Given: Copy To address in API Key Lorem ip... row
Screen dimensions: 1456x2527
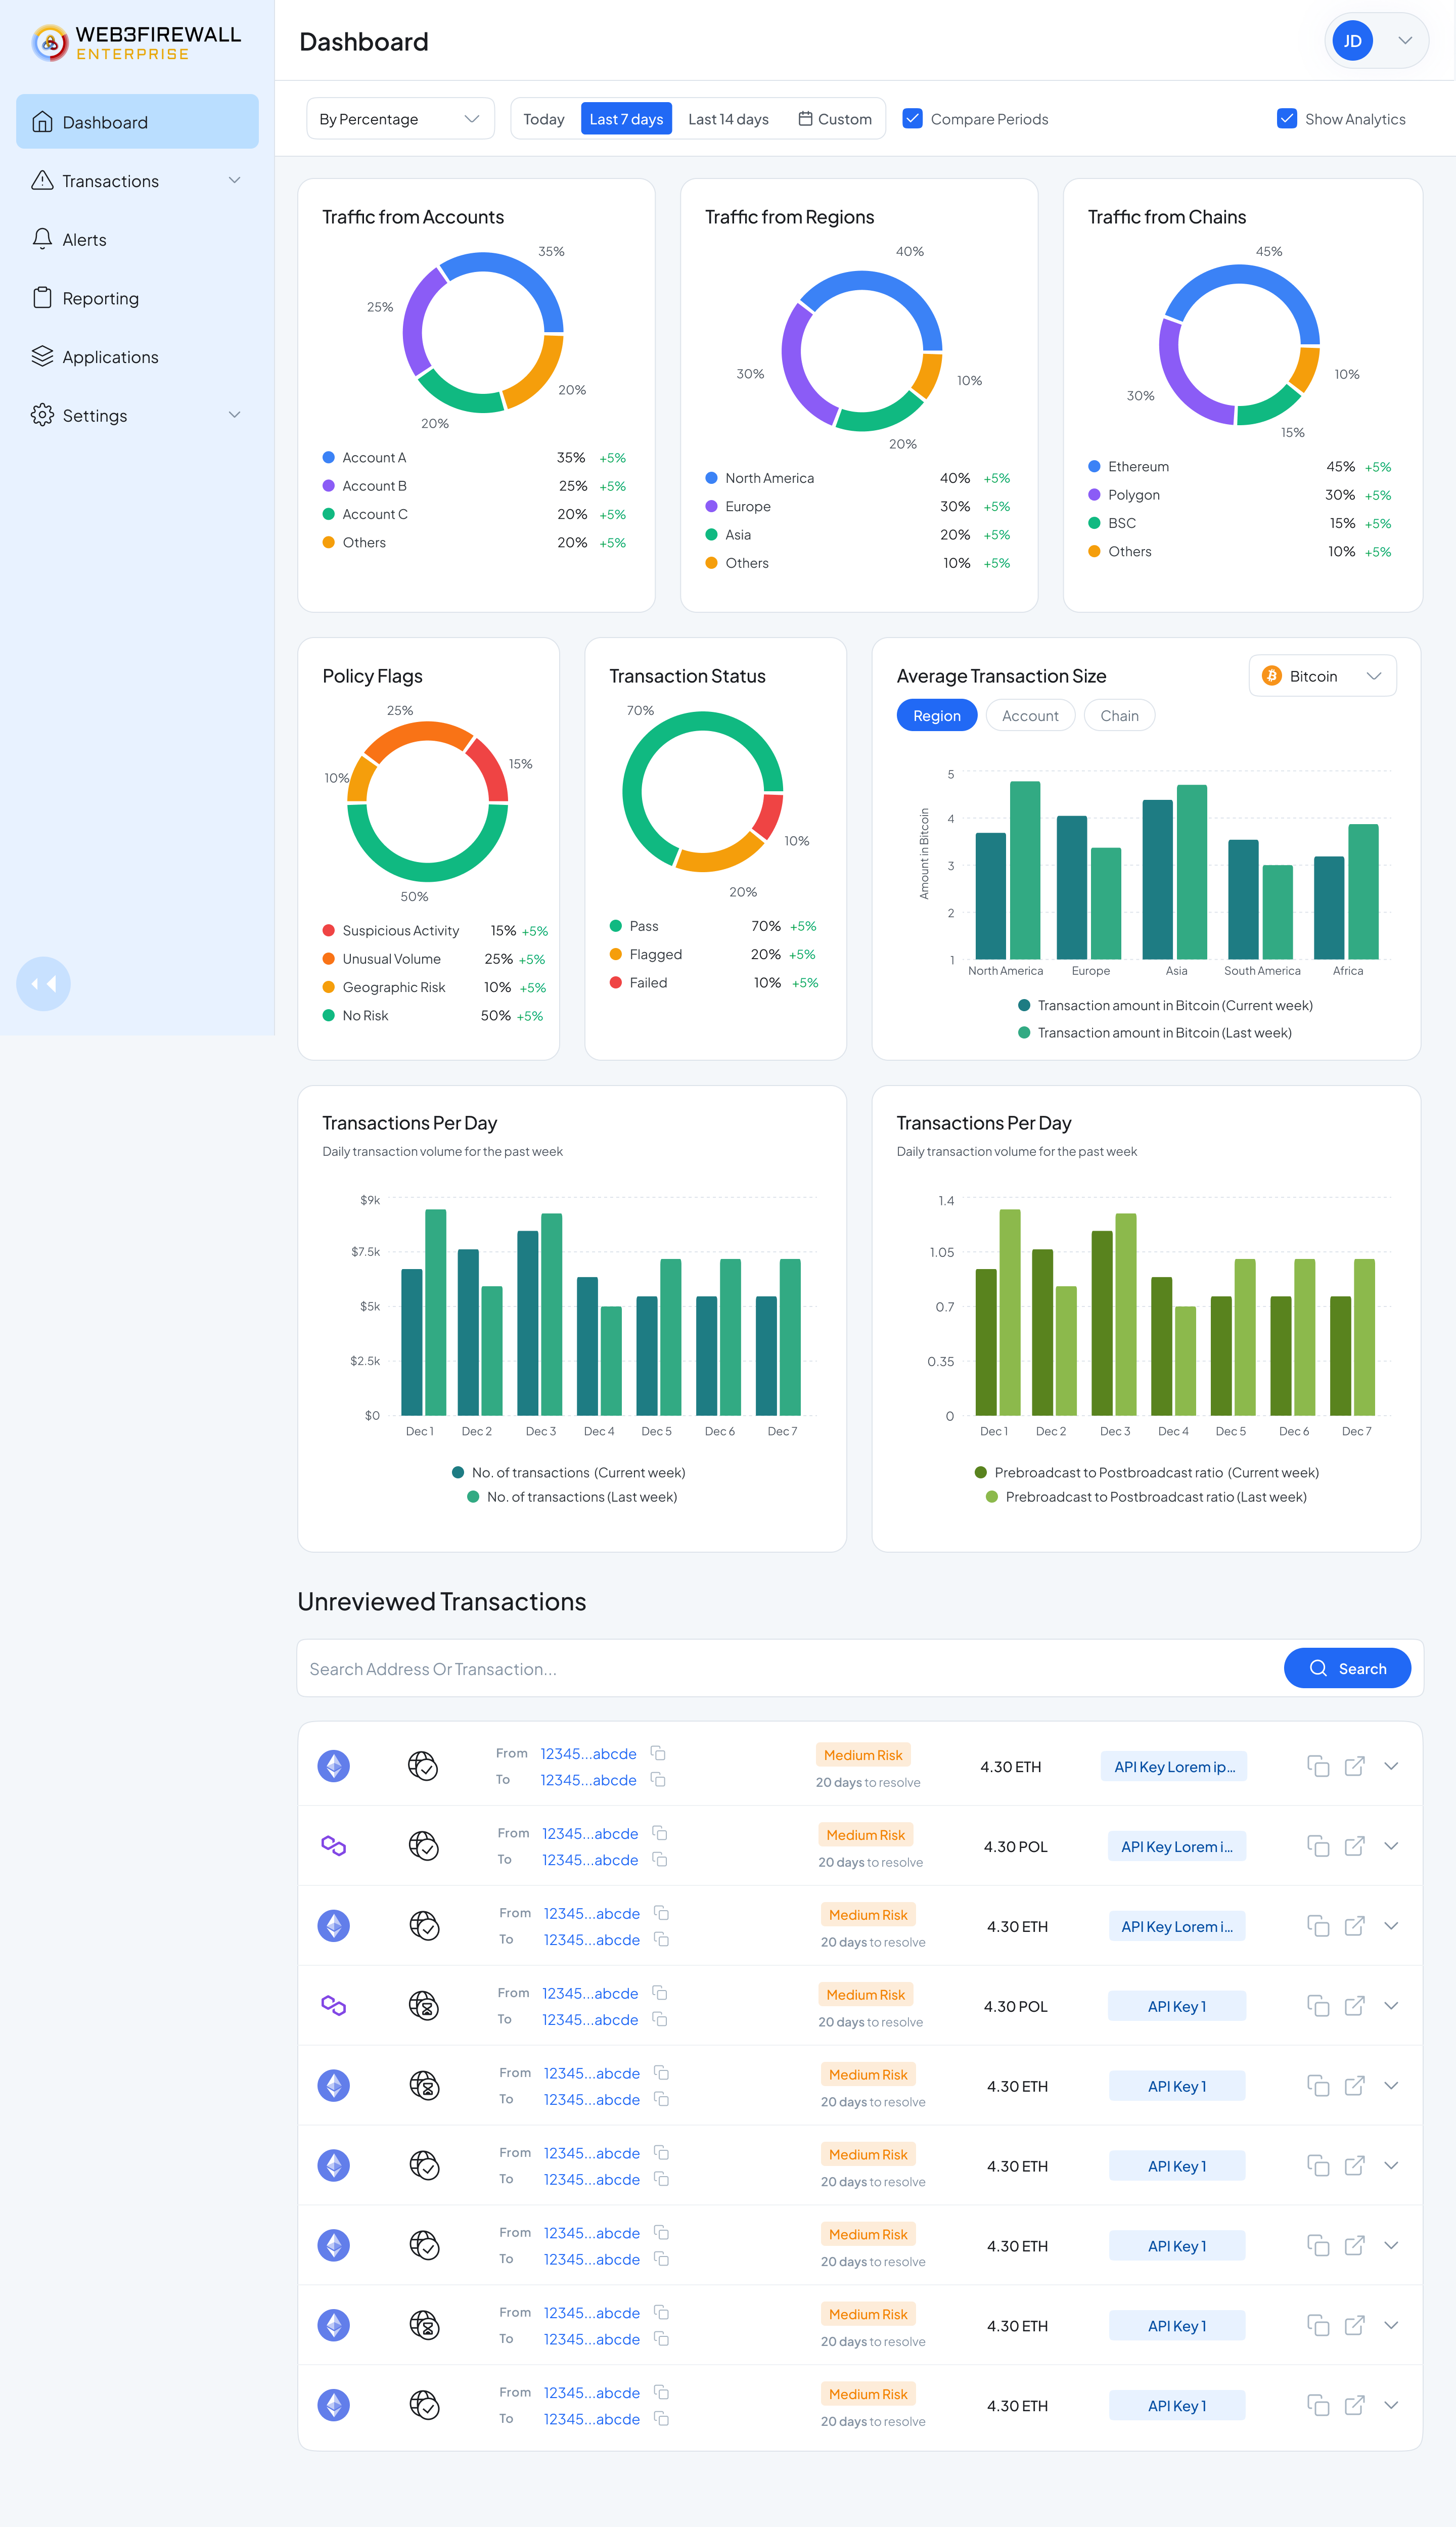Looking at the screenshot, I should tap(658, 1779).
